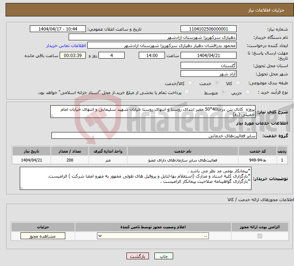The image size is (294, 266).
Task: Click the remaining time field 00:03:39
Action: tap(73, 55)
